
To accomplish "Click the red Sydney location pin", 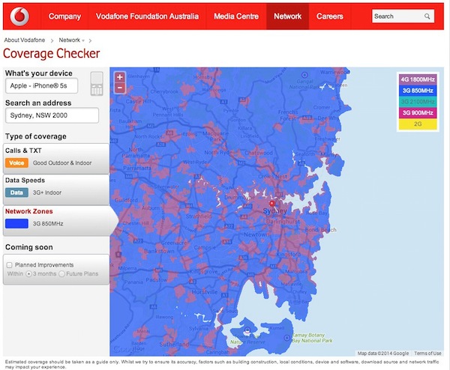I will [x=272, y=204].
